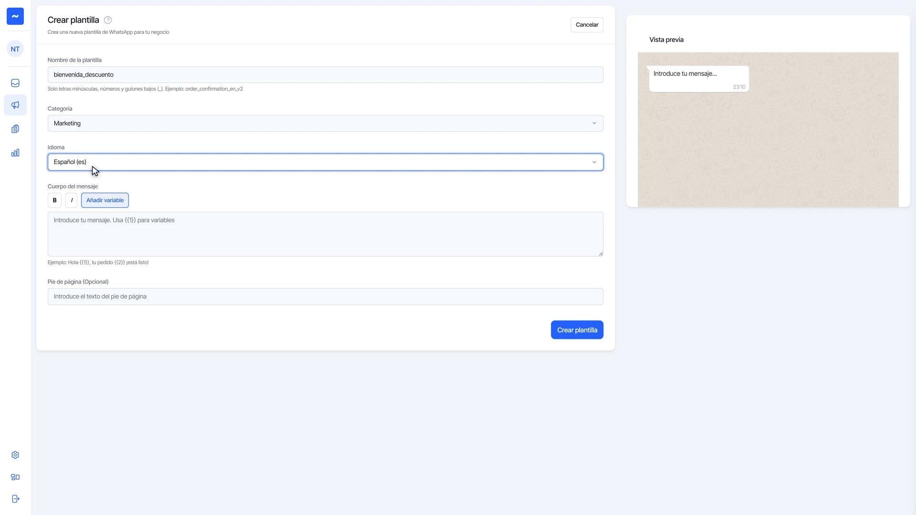Image resolution: width=916 pixels, height=515 pixels.
Task: Focus the Nombre de la plantilla field
Action: pos(325,75)
